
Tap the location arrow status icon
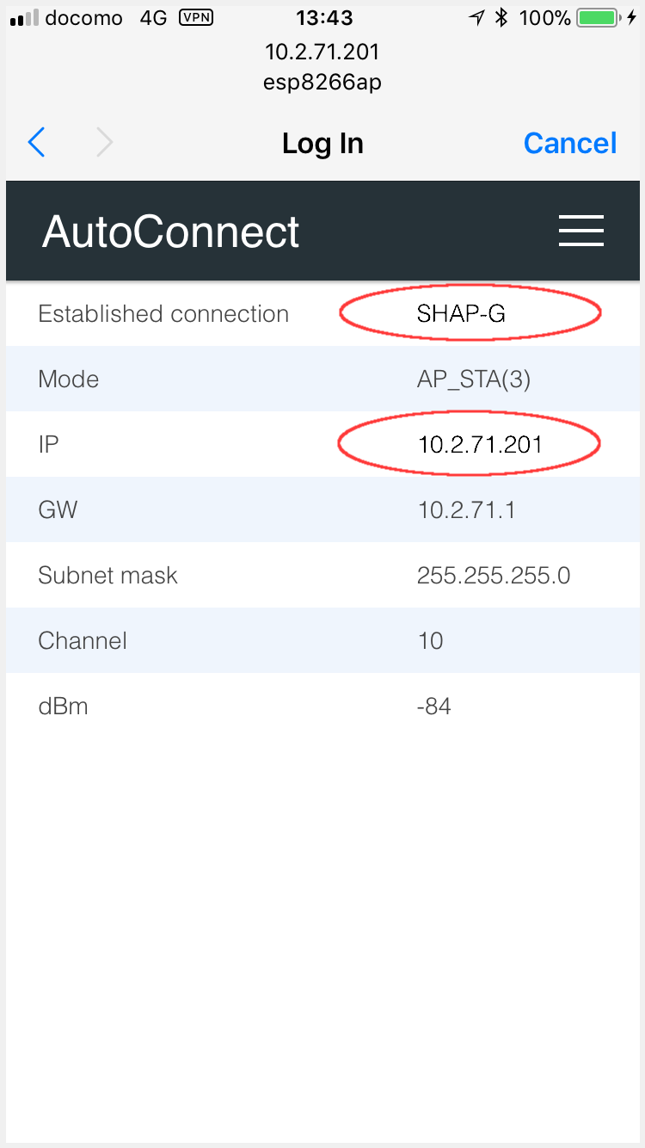[x=477, y=17]
